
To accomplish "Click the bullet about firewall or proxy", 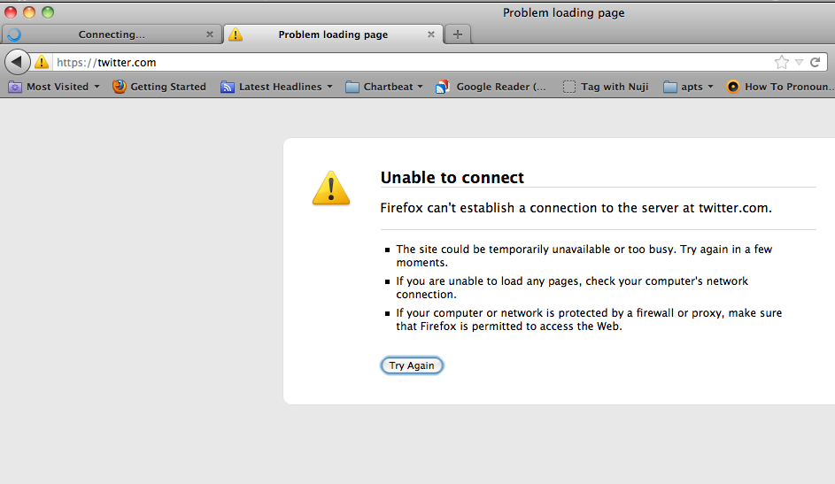I will coord(589,319).
